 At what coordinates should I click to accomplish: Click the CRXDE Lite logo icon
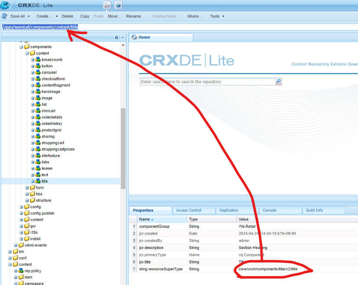pos(6,5)
